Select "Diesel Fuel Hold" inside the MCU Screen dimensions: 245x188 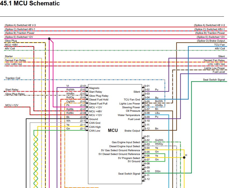(99, 100)
